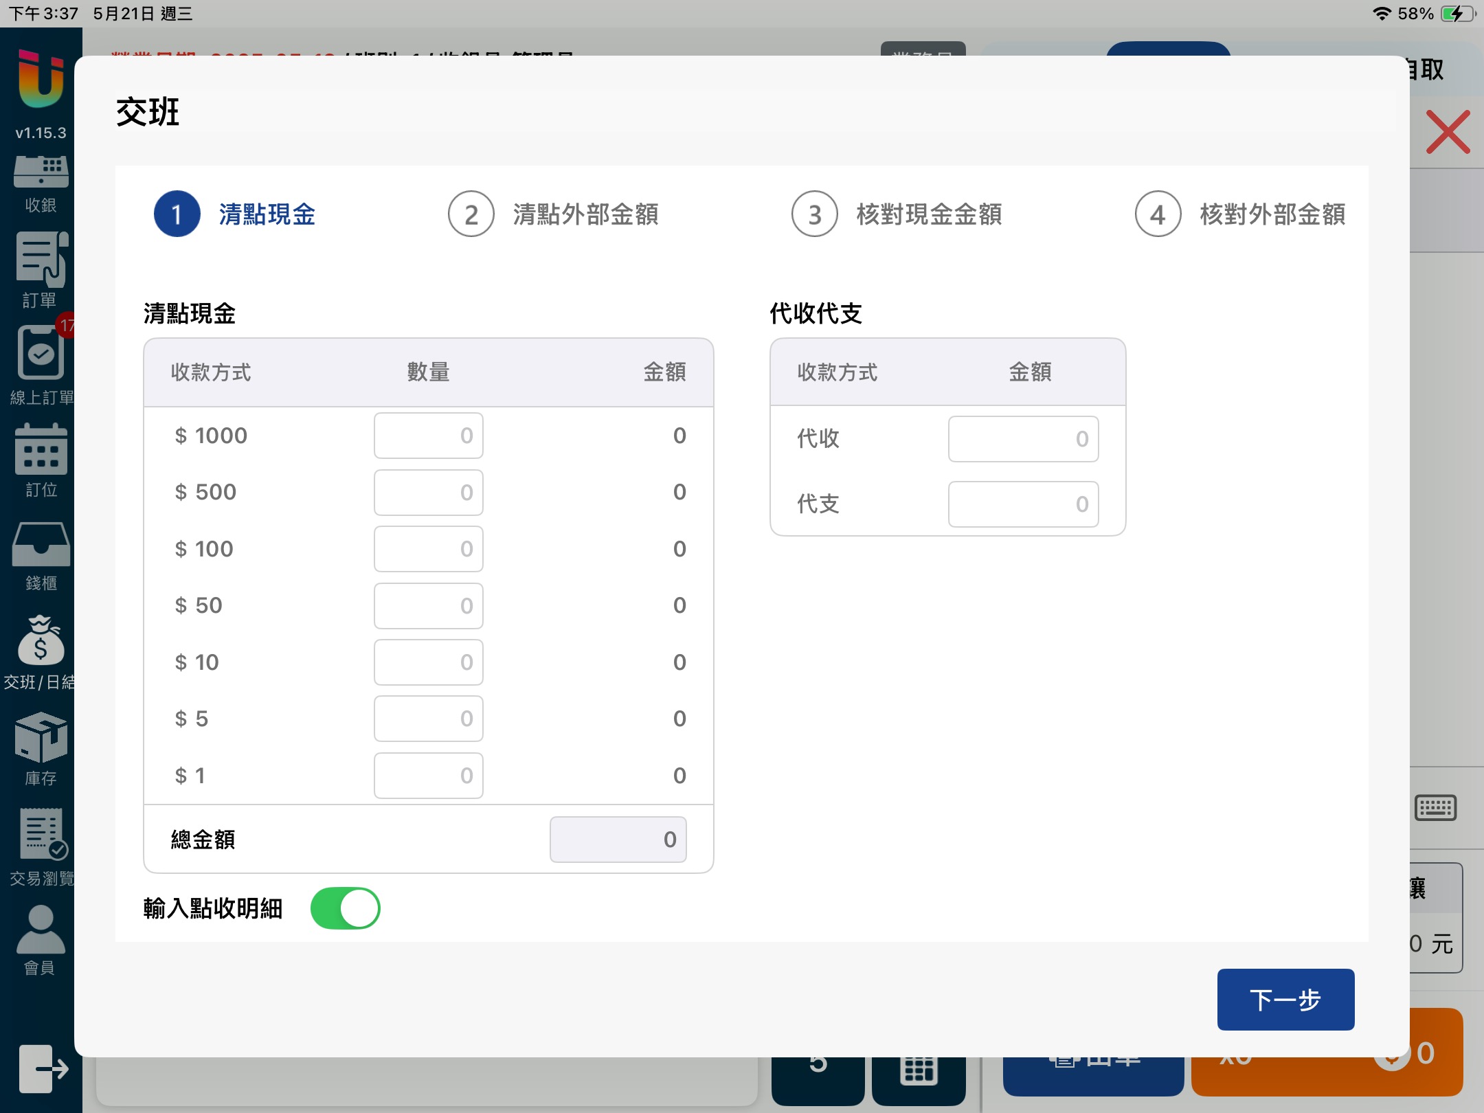Click the keyboard icon at right edge
Image resolution: width=1484 pixels, height=1113 pixels.
pyautogui.click(x=1435, y=808)
